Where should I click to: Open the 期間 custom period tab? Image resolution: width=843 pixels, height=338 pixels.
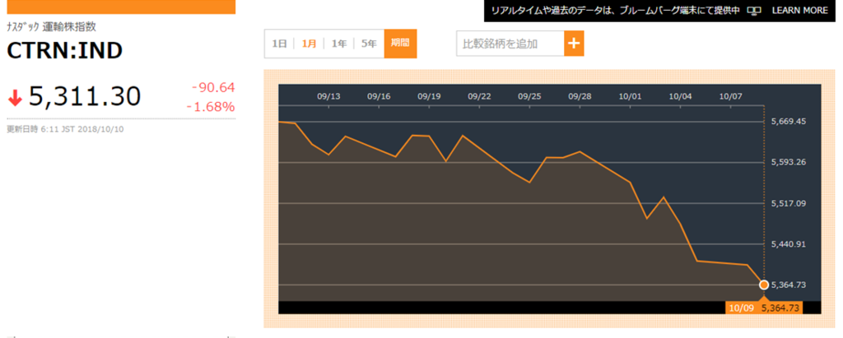[400, 44]
